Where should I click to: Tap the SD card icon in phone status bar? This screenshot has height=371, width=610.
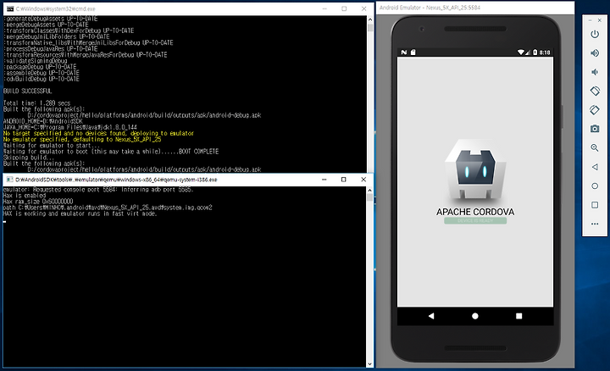tap(413, 53)
